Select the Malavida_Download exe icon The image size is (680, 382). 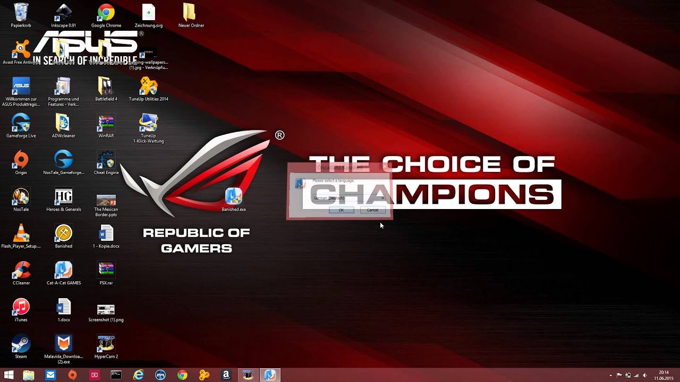coord(64,349)
